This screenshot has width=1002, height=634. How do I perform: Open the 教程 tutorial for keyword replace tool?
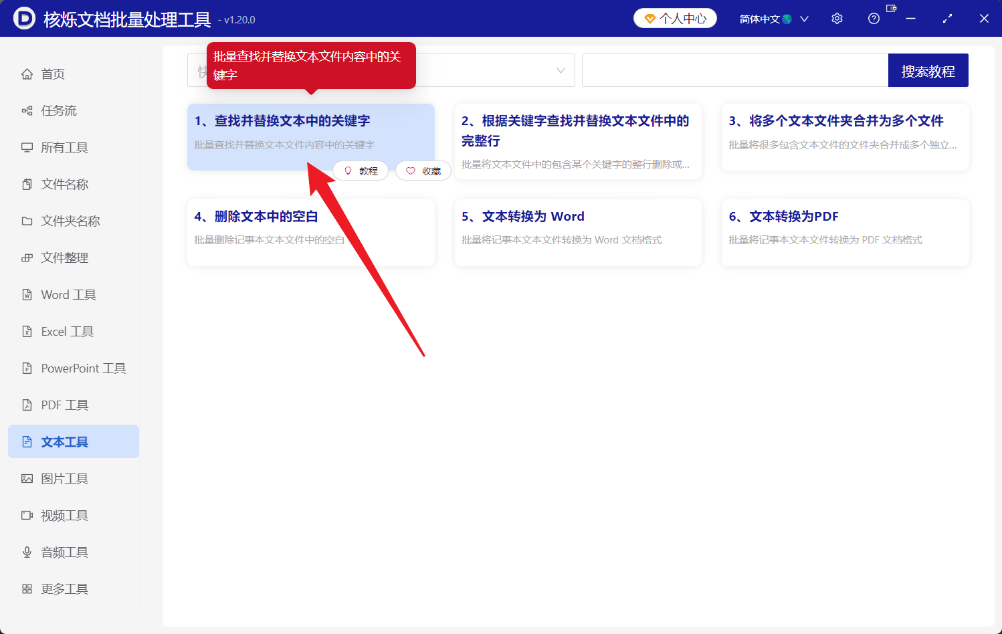pyautogui.click(x=361, y=171)
